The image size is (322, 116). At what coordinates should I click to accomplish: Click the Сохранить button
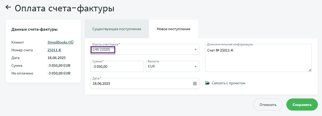coord(302,105)
